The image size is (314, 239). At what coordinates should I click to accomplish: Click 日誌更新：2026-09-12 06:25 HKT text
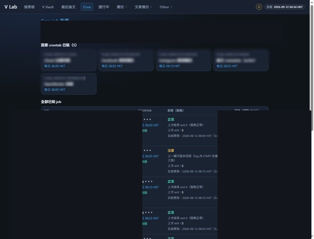tap(192, 229)
